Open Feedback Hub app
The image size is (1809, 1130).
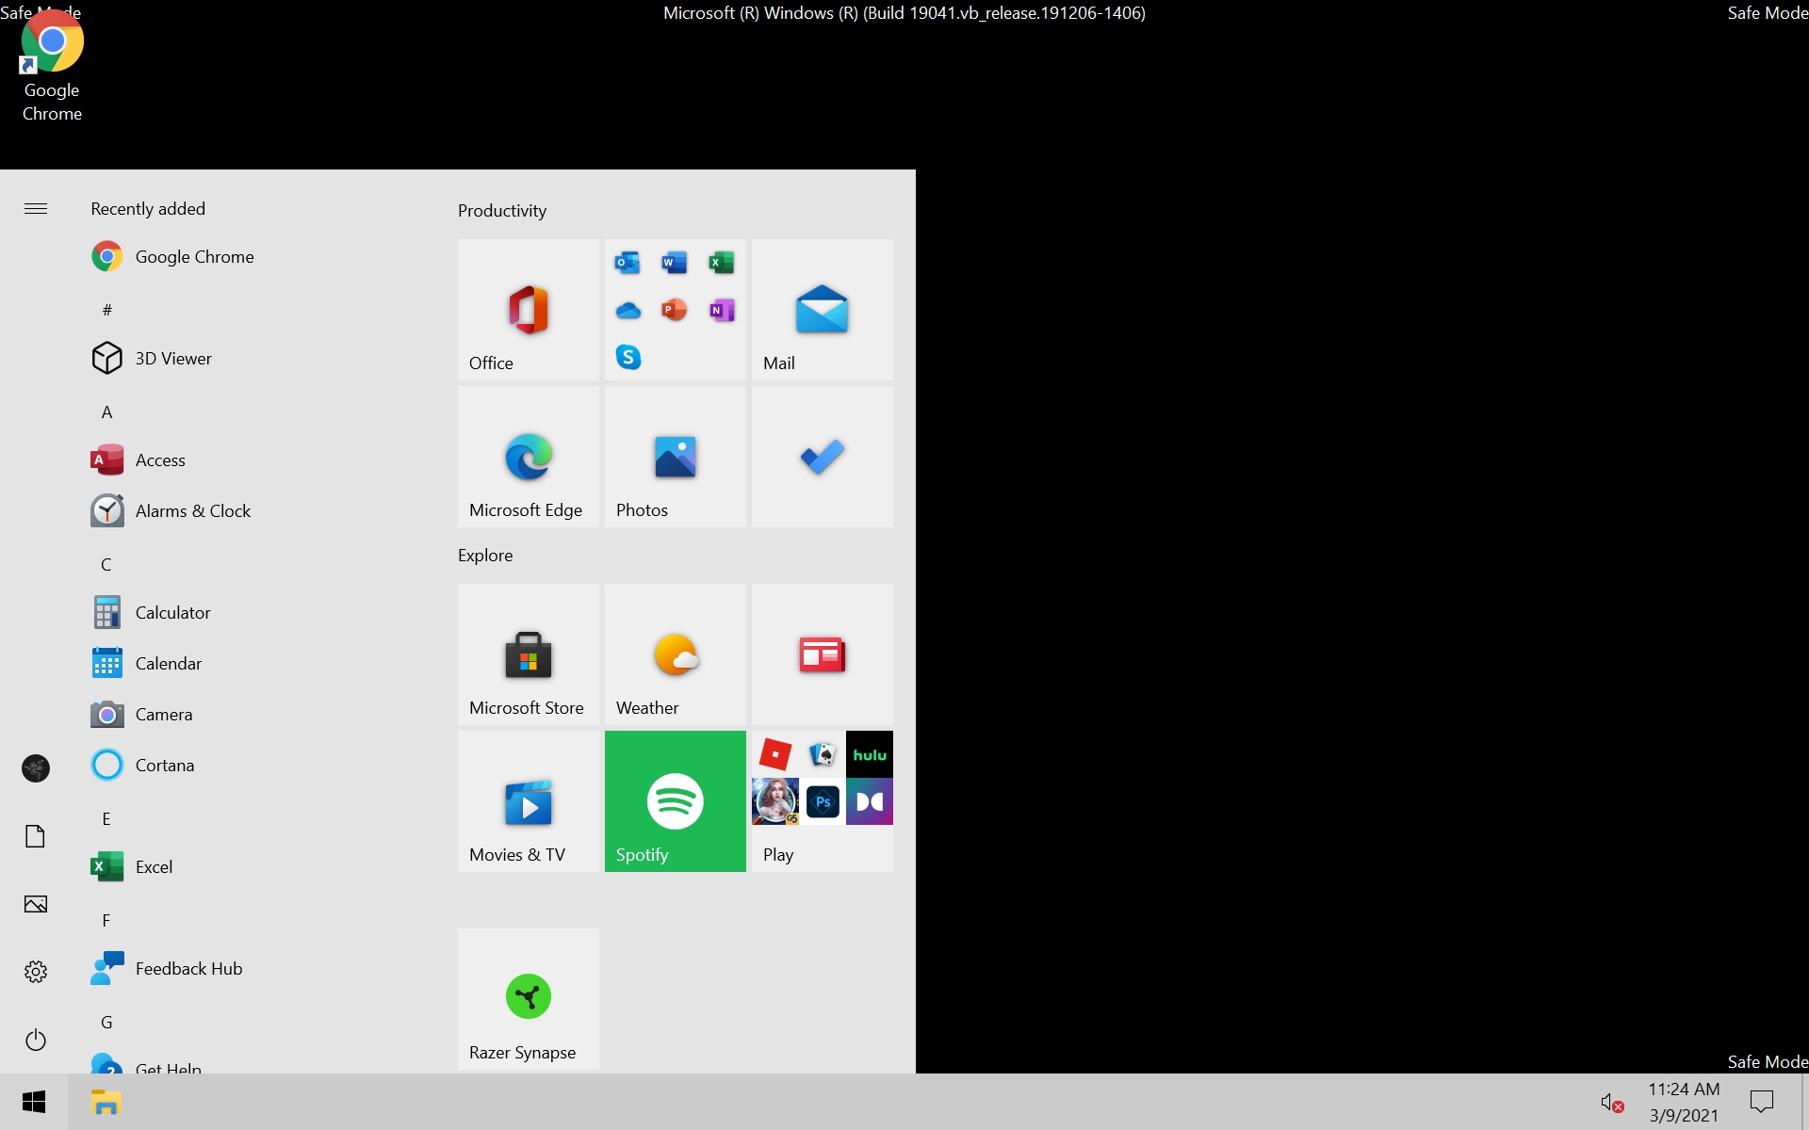[190, 967]
